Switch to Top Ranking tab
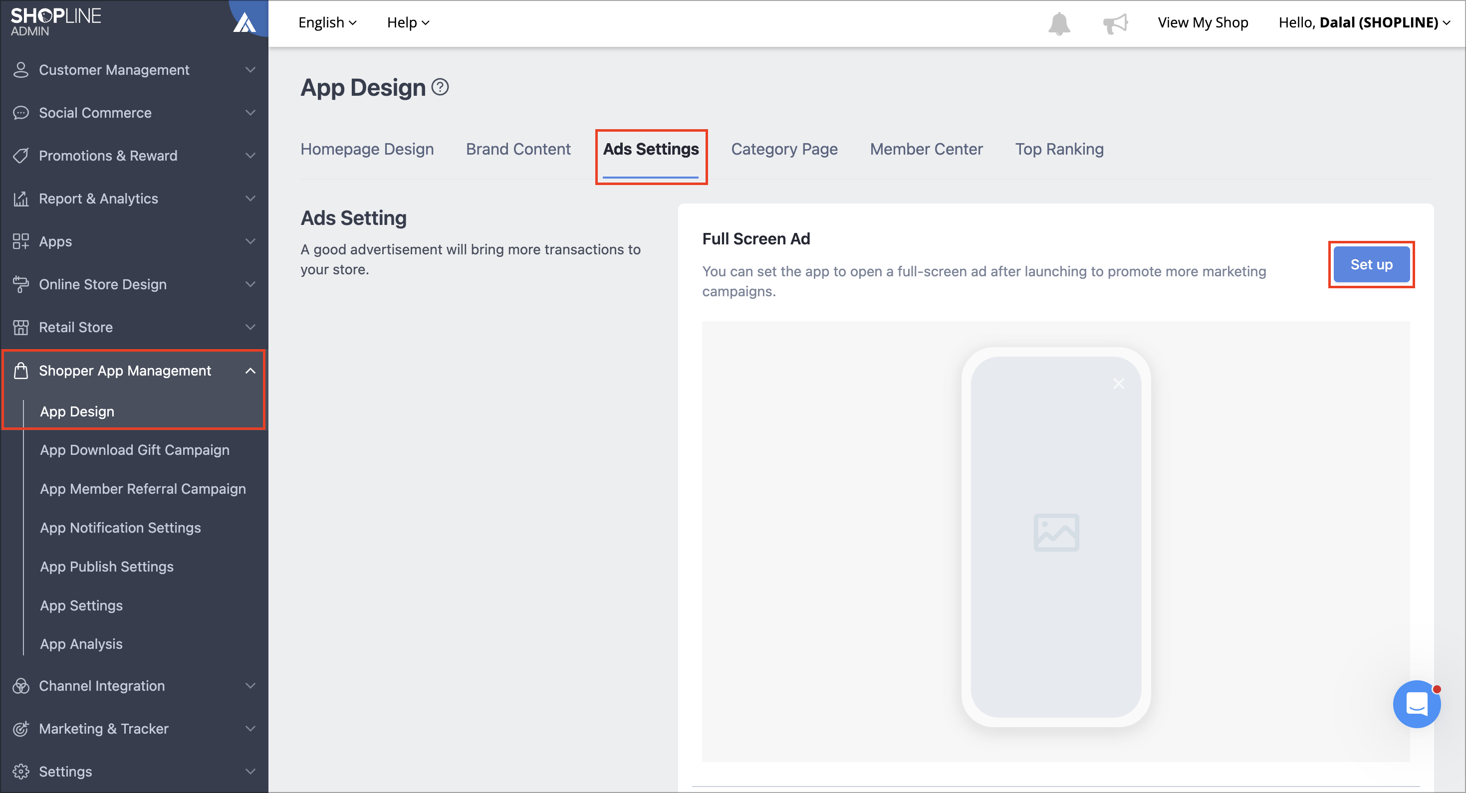 (x=1059, y=149)
